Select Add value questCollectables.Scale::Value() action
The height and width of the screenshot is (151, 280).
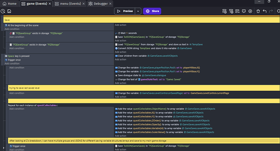point(165,132)
